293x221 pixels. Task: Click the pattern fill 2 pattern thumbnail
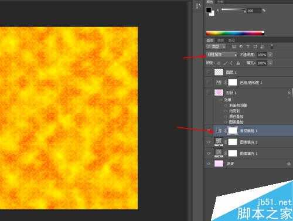click(x=219, y=142)
